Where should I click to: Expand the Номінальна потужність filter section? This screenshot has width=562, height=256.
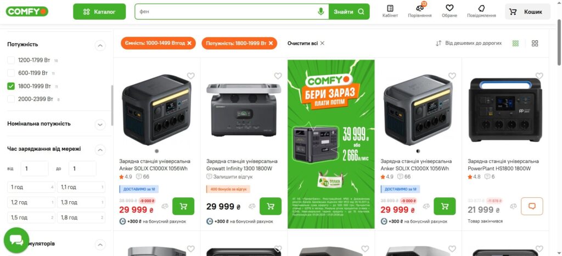click(x=100, y=124)
